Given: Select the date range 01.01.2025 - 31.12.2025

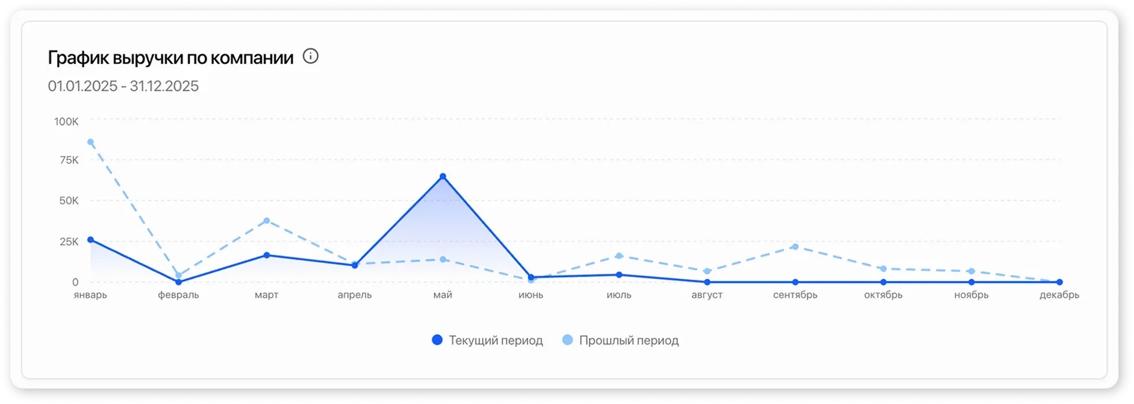Looking at the screenshot, I should click(123, 86).
